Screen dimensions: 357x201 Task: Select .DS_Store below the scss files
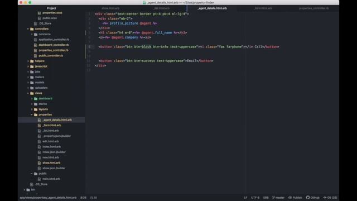click(x=45, y=23)
